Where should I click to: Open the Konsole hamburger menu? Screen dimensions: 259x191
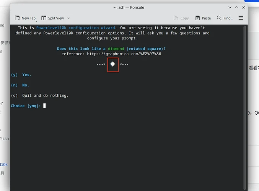pyautogui.click(x=241, y=18)
